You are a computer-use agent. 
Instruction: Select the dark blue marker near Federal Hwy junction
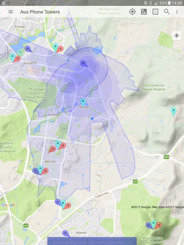58,202
